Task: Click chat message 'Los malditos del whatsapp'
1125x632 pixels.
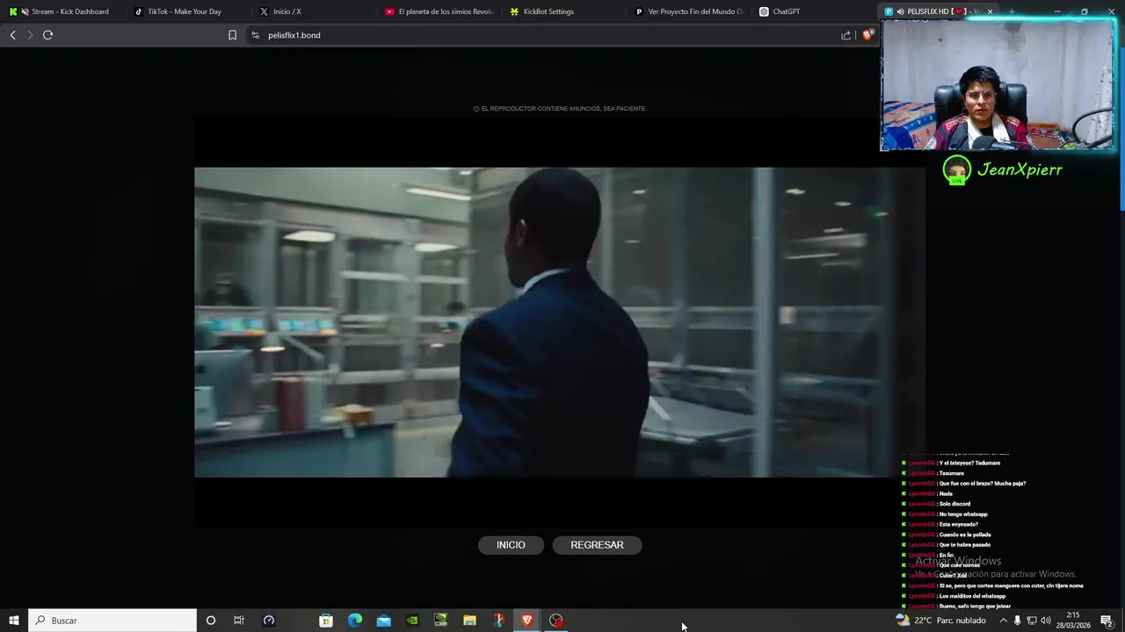Action: (972, 596)
